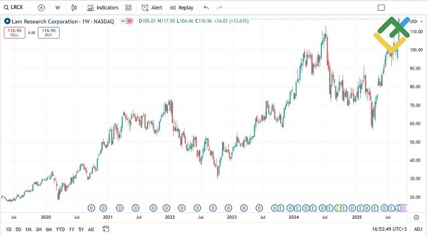This screenshot has height=235, width=427.
Task: Click the 50.00 price scale label
Action: (416, 142)
